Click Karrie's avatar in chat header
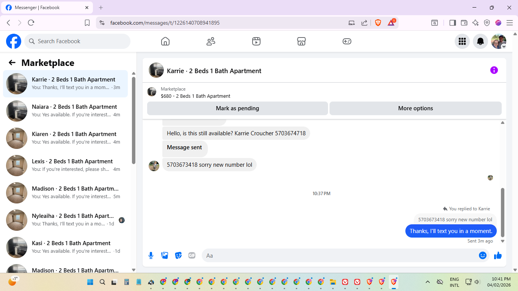Screen dimensions: 518x291 coord(156,70)
